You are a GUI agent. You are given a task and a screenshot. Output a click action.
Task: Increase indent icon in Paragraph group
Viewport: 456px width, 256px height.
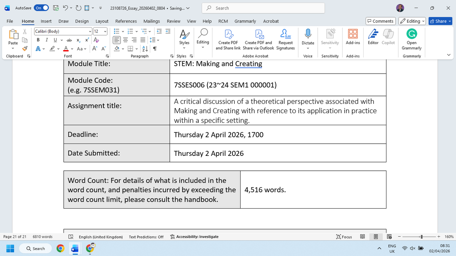[168, 31]
